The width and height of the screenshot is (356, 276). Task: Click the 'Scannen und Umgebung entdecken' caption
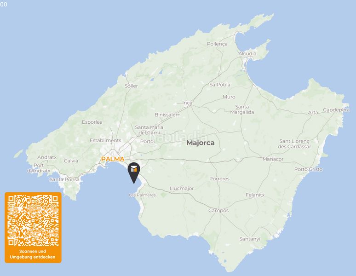[x=33, y=254]
